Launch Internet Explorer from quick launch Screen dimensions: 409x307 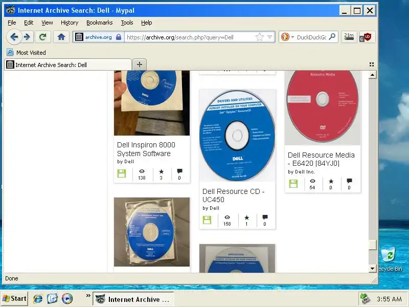pos(38,299)
